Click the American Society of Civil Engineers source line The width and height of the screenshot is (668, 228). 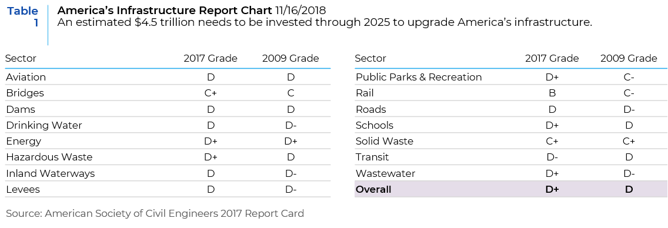[155, 213]
